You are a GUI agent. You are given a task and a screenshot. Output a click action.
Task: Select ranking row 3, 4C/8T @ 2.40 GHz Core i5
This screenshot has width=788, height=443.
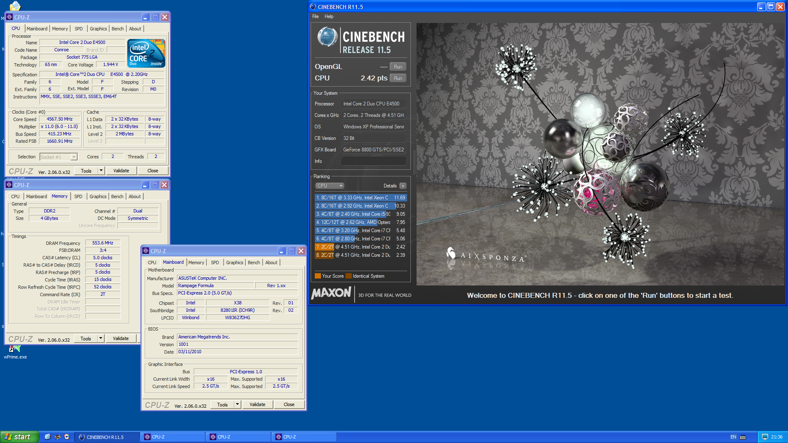(x=361, y=214)
